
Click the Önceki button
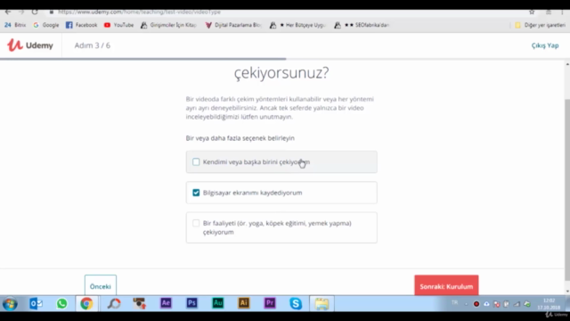(x=101, y=285)
